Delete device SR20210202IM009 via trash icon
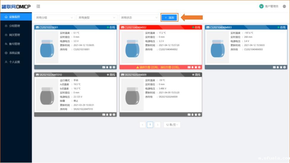This screenshot has height=163, width=290. coord(196,115)
